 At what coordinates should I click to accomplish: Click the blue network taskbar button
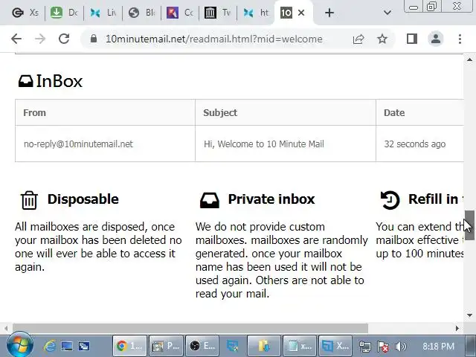click(x=233, y=346)
